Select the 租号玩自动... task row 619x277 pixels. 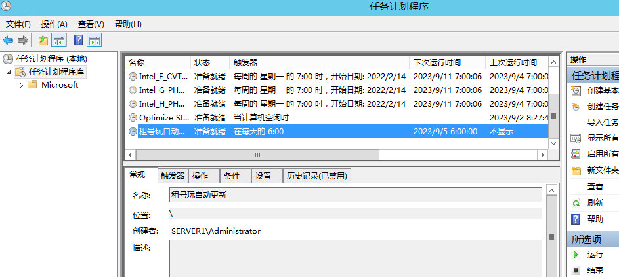click(337, 132)
